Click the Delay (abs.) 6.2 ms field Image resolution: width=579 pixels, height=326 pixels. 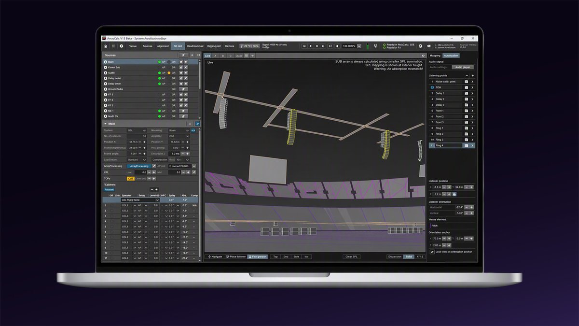[x=174, y=154]
